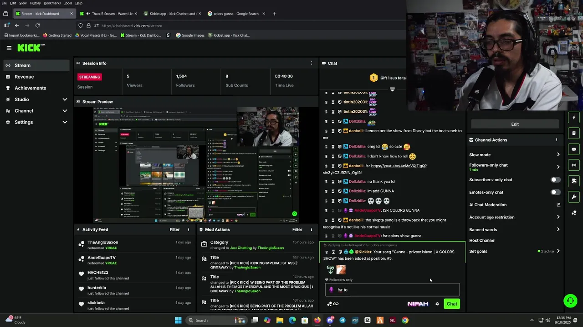Click the NIPAH emote extension logo
583x327 pixels.
click(418, 304)
